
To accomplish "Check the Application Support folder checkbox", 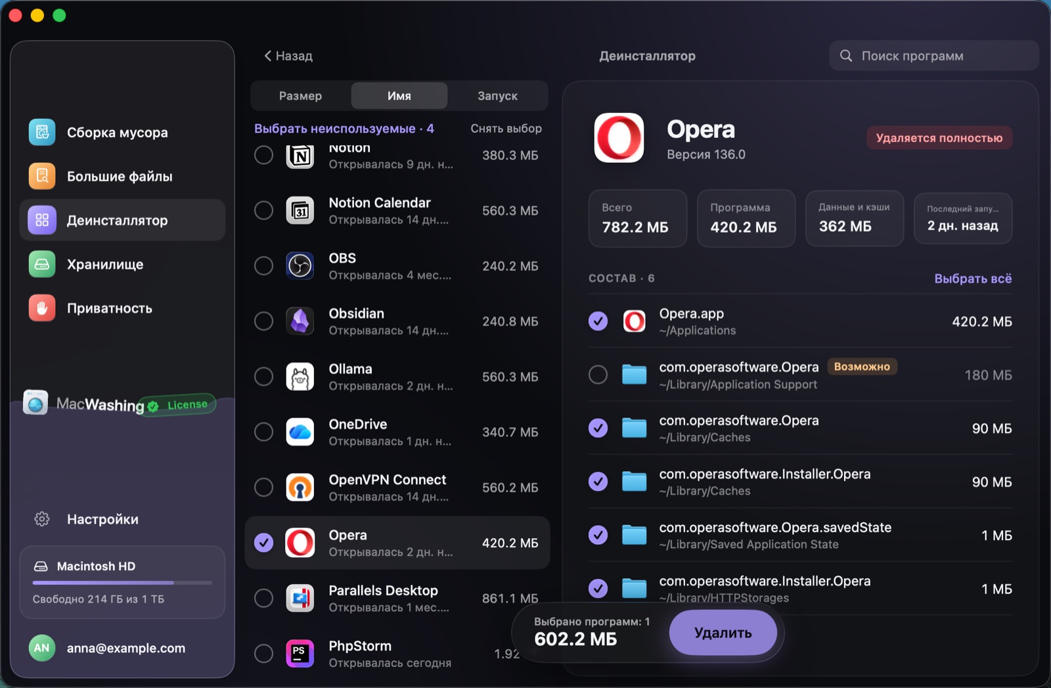I will (x=598, y=375).
